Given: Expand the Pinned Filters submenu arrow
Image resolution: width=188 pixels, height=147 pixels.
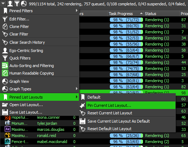Looking at the screenshot, I should pyautogui.click(x=77, y=10).
